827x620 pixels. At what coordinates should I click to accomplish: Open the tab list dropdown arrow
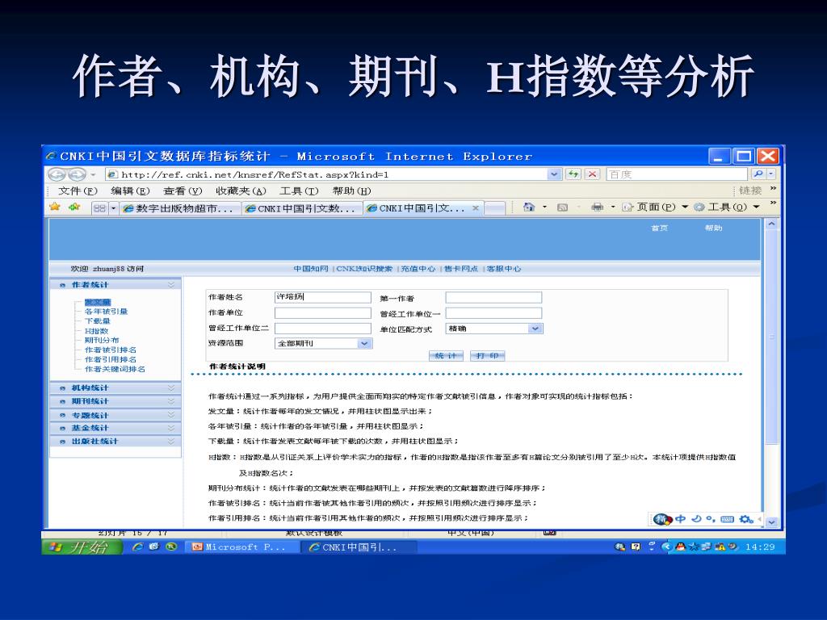pyautogui.click(x=113, y=208)
